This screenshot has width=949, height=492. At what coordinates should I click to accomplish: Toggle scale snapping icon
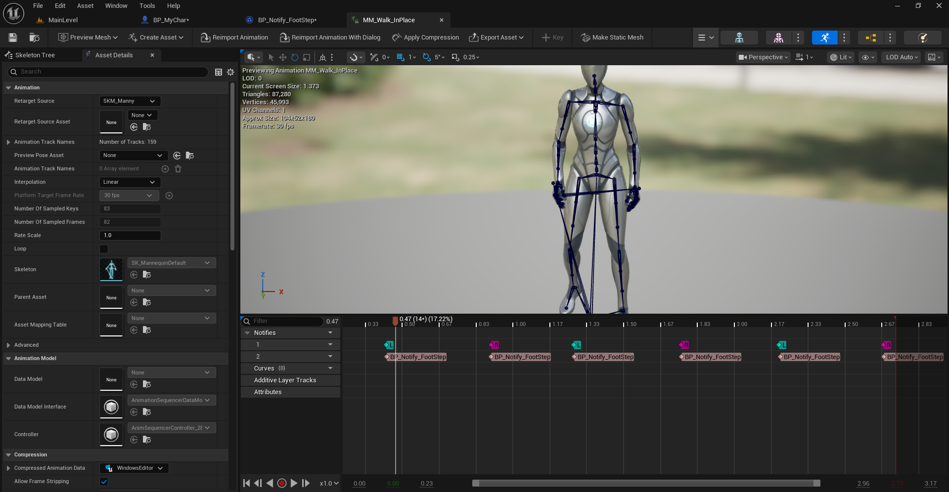[455, 57]
